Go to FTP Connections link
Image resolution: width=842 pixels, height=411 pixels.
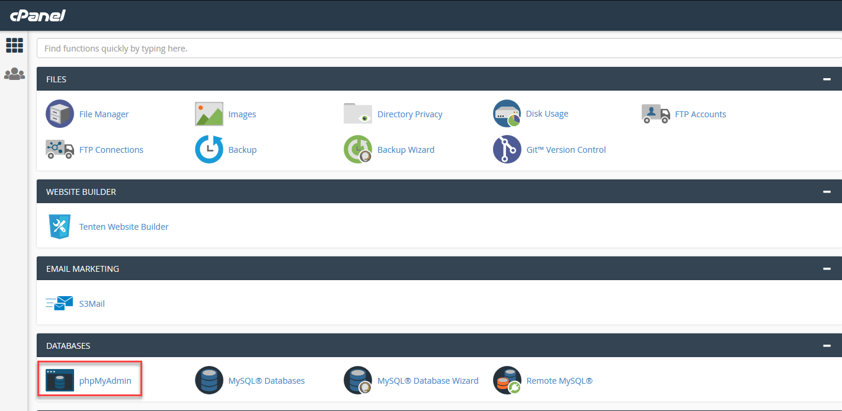tap(111, 150)
